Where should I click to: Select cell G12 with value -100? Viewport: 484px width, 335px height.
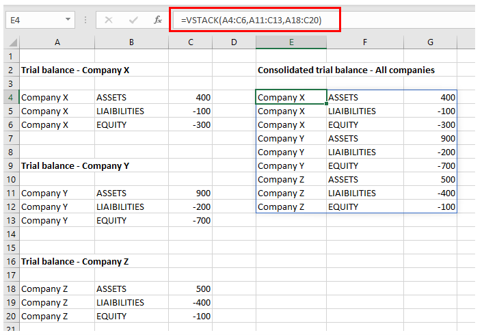point(430,207)
